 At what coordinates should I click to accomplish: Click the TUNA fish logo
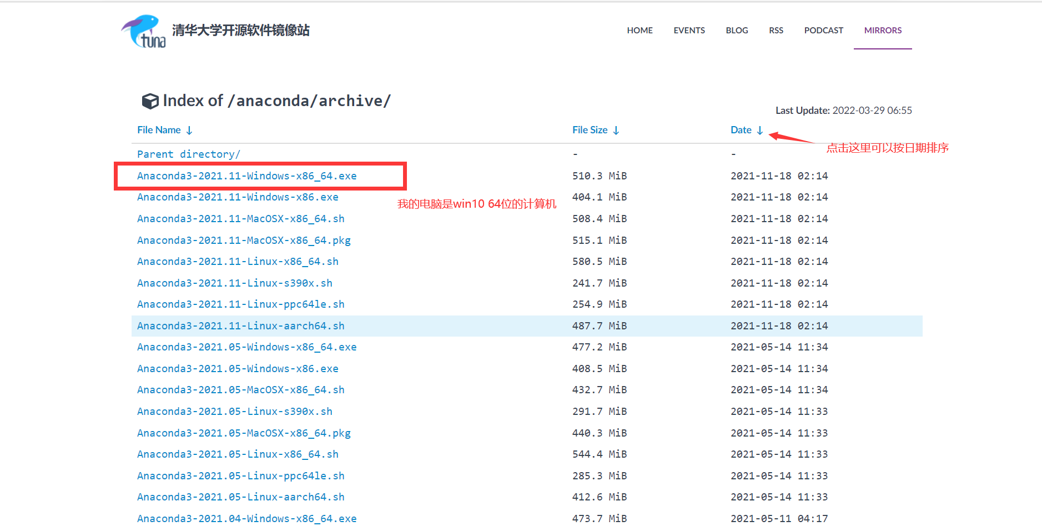tap(143, 31)
